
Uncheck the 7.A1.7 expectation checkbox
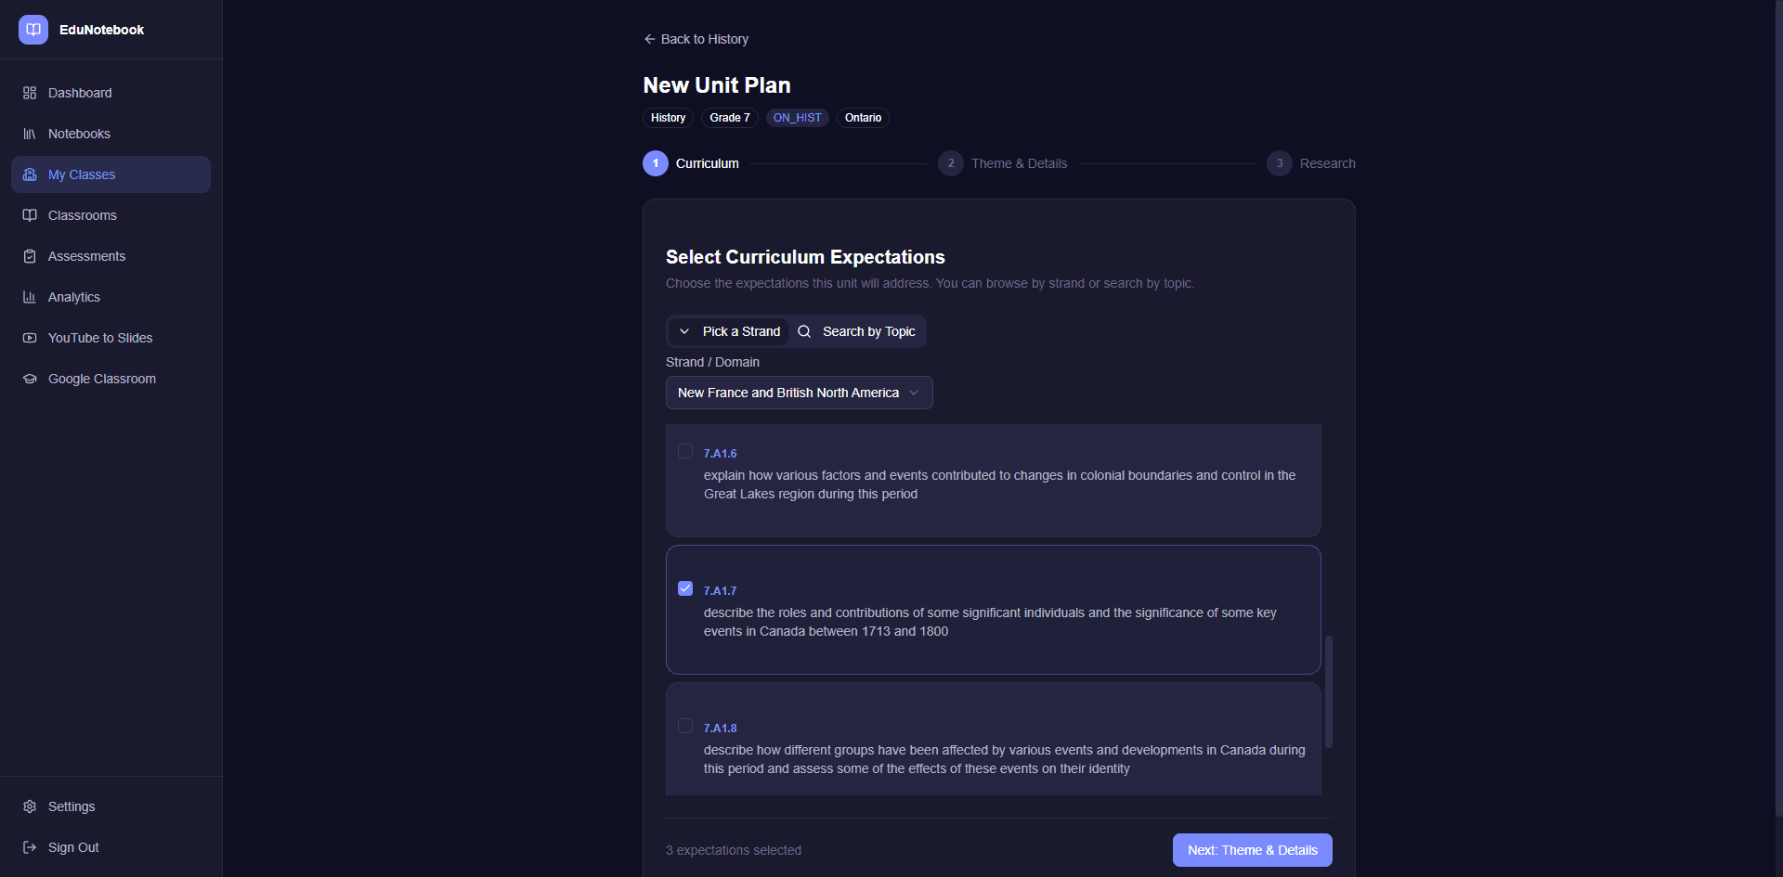685,588
